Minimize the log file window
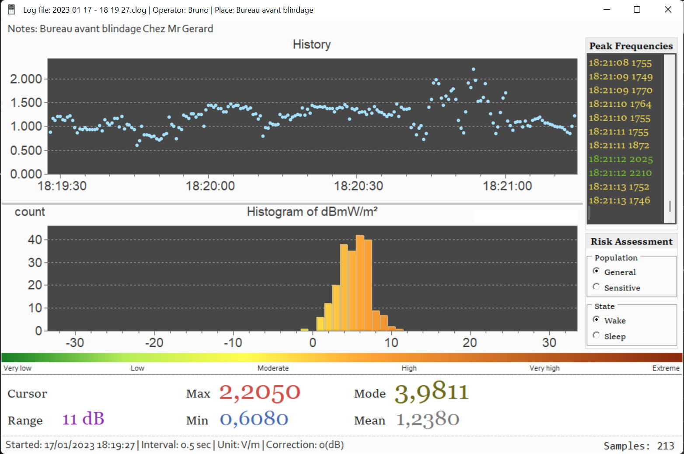The height and width of the screenshot is (454, 684). 607,10
